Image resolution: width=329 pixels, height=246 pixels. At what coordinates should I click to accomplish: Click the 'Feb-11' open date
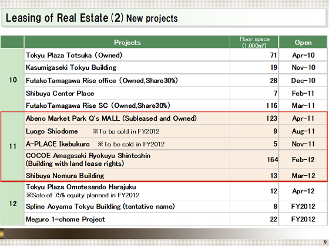[x=303, y=93]
